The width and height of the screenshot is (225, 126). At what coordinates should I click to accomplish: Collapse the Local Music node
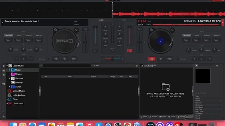[x=7, y=66]
